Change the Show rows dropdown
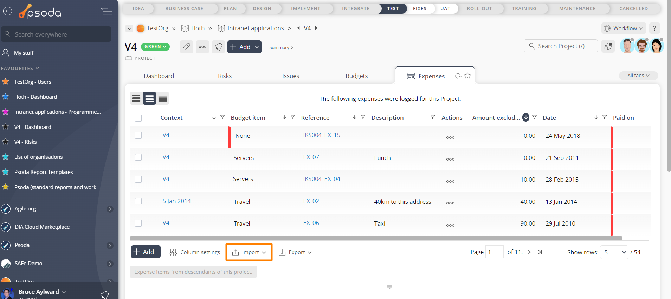The width and height of the screenshot is (671, 299). click(614, 252)
